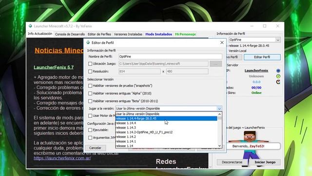The width and height of the screenshot is (312, 176).
Task: Open the Mi Personaje tab
Action: tap(185, 34)
